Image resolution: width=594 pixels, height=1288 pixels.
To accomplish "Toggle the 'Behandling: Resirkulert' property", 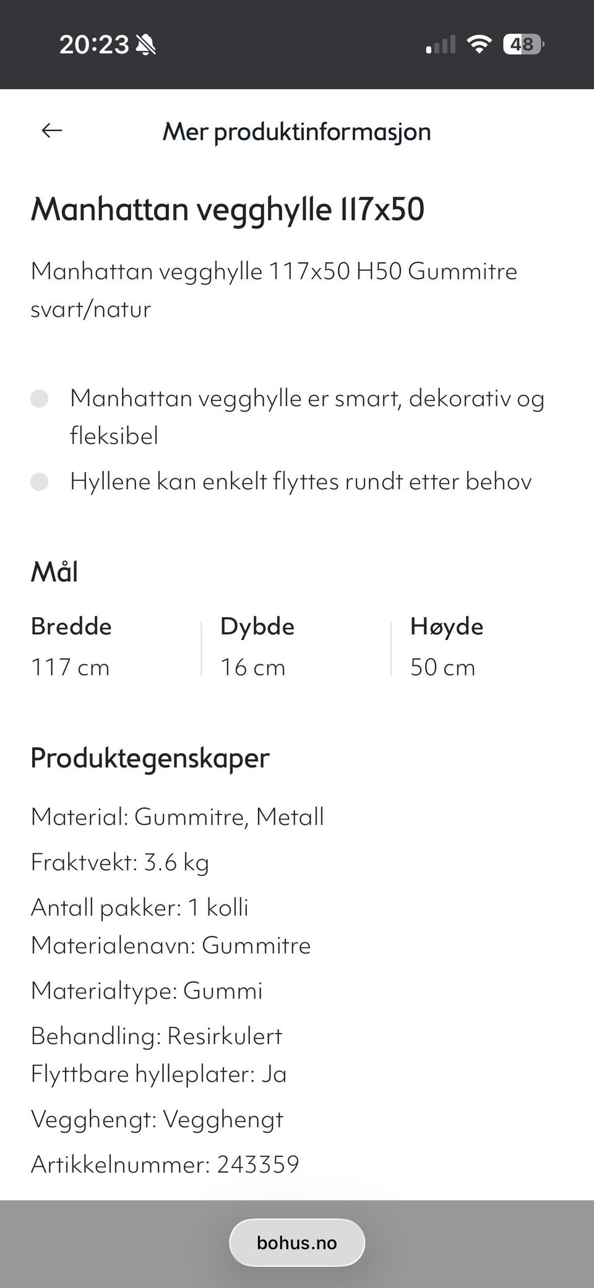I will pyautogui.click(x=157, y=1035).
